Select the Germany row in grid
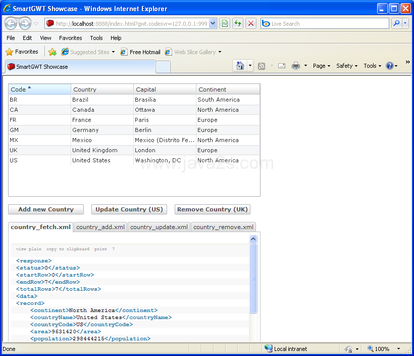The height and width of the screenshot is (356, 414). coord(134,130)
